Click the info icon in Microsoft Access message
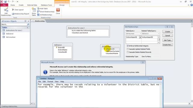This screenshot has width=193, height=108. pyautogui.click(x=45, y=72)
